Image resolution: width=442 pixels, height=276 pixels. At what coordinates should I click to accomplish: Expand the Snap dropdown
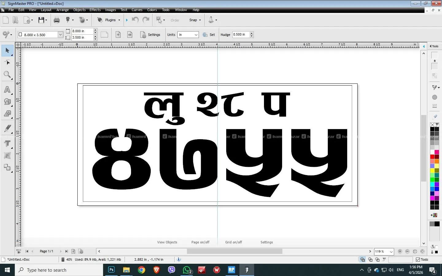coord(200,20)
